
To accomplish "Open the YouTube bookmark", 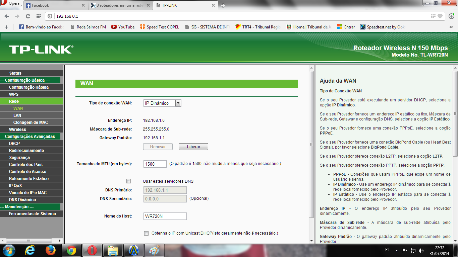I will pos(123,27).
